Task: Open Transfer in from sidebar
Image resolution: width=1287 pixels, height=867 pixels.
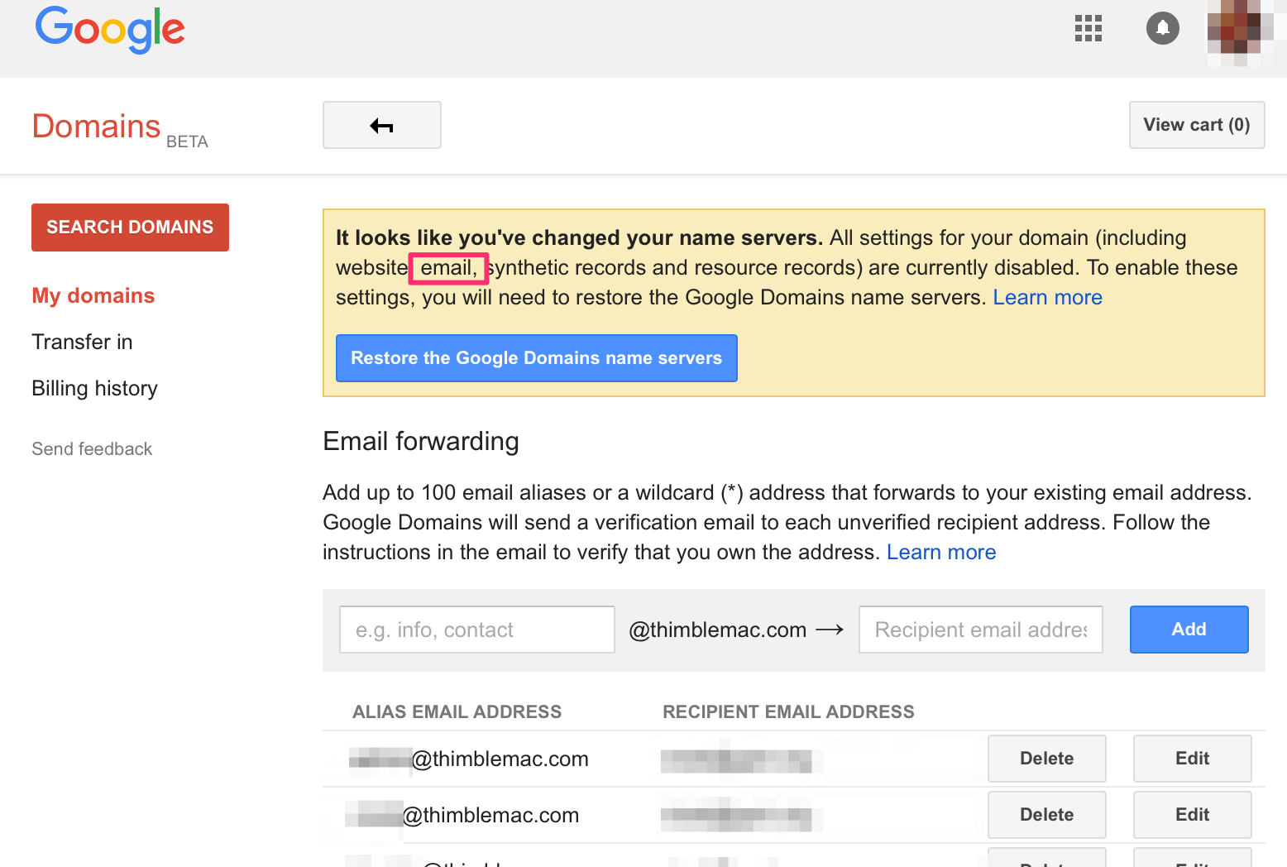Action: click(x=82, y=342)
